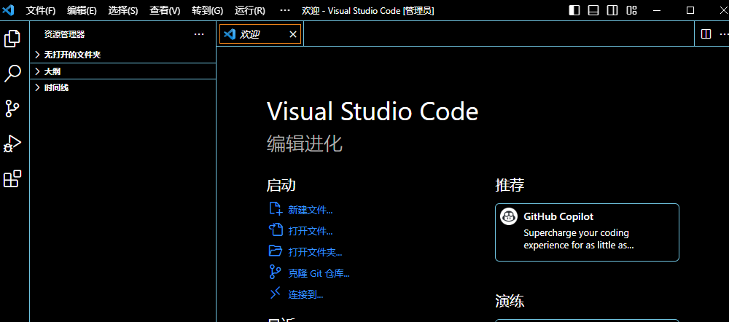Click the remote icon beside 连接到
The image size is (729, 322).
point(276,293)
